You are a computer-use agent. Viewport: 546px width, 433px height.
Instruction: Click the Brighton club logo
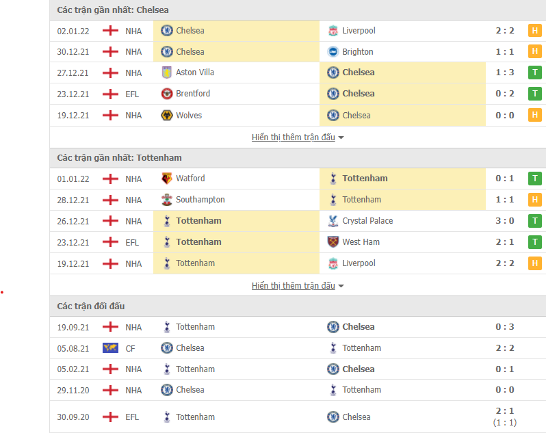[333, 51]
